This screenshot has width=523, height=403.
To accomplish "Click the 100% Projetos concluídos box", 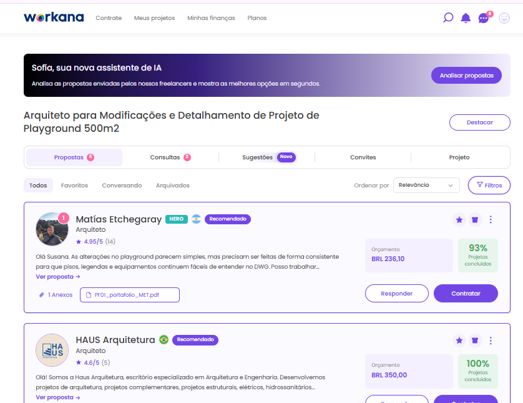I will (x=477, y=371).
